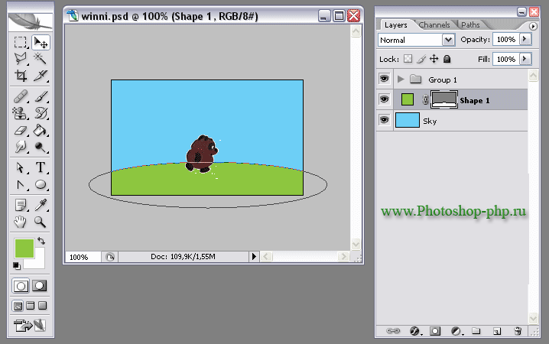Add a layer style (fx) button

pos(414,331)
